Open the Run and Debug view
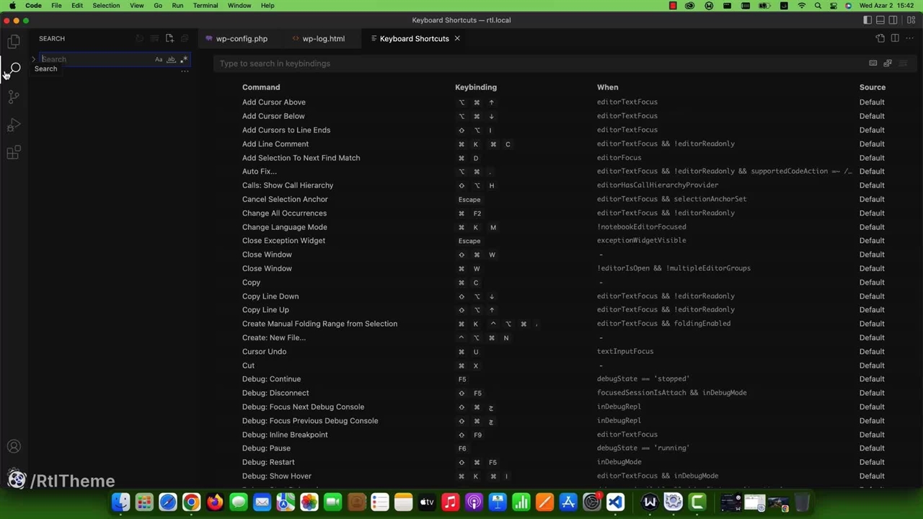This screenshot has height=519, width=923. click(x=14, y=125)
